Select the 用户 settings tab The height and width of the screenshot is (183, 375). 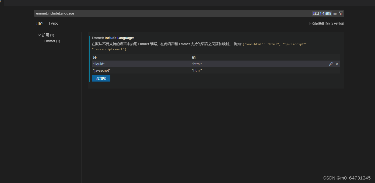tap(40, 24)
